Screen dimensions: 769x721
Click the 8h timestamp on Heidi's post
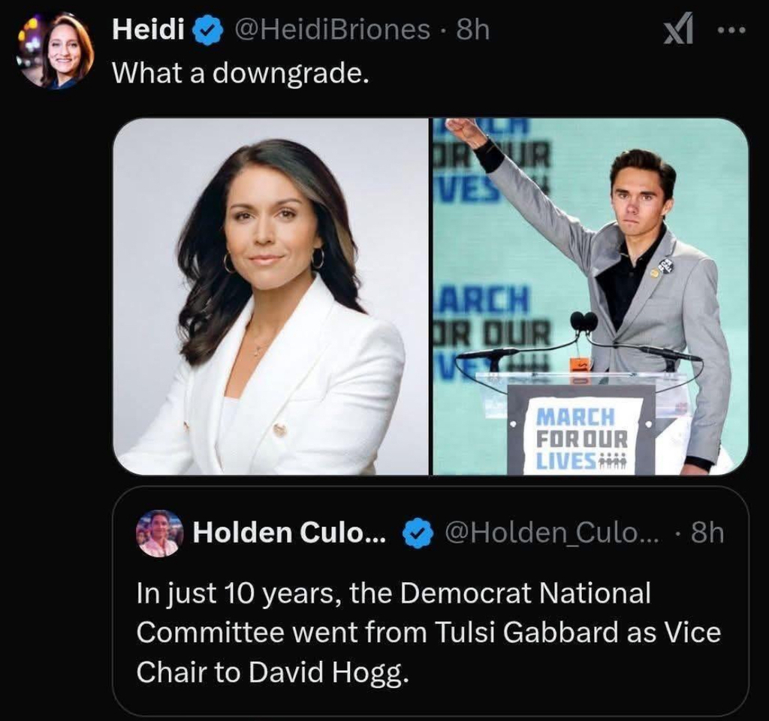(x=473, y=31)
